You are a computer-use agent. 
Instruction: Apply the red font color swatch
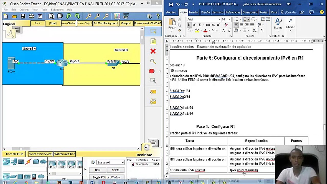click(205, 30)
